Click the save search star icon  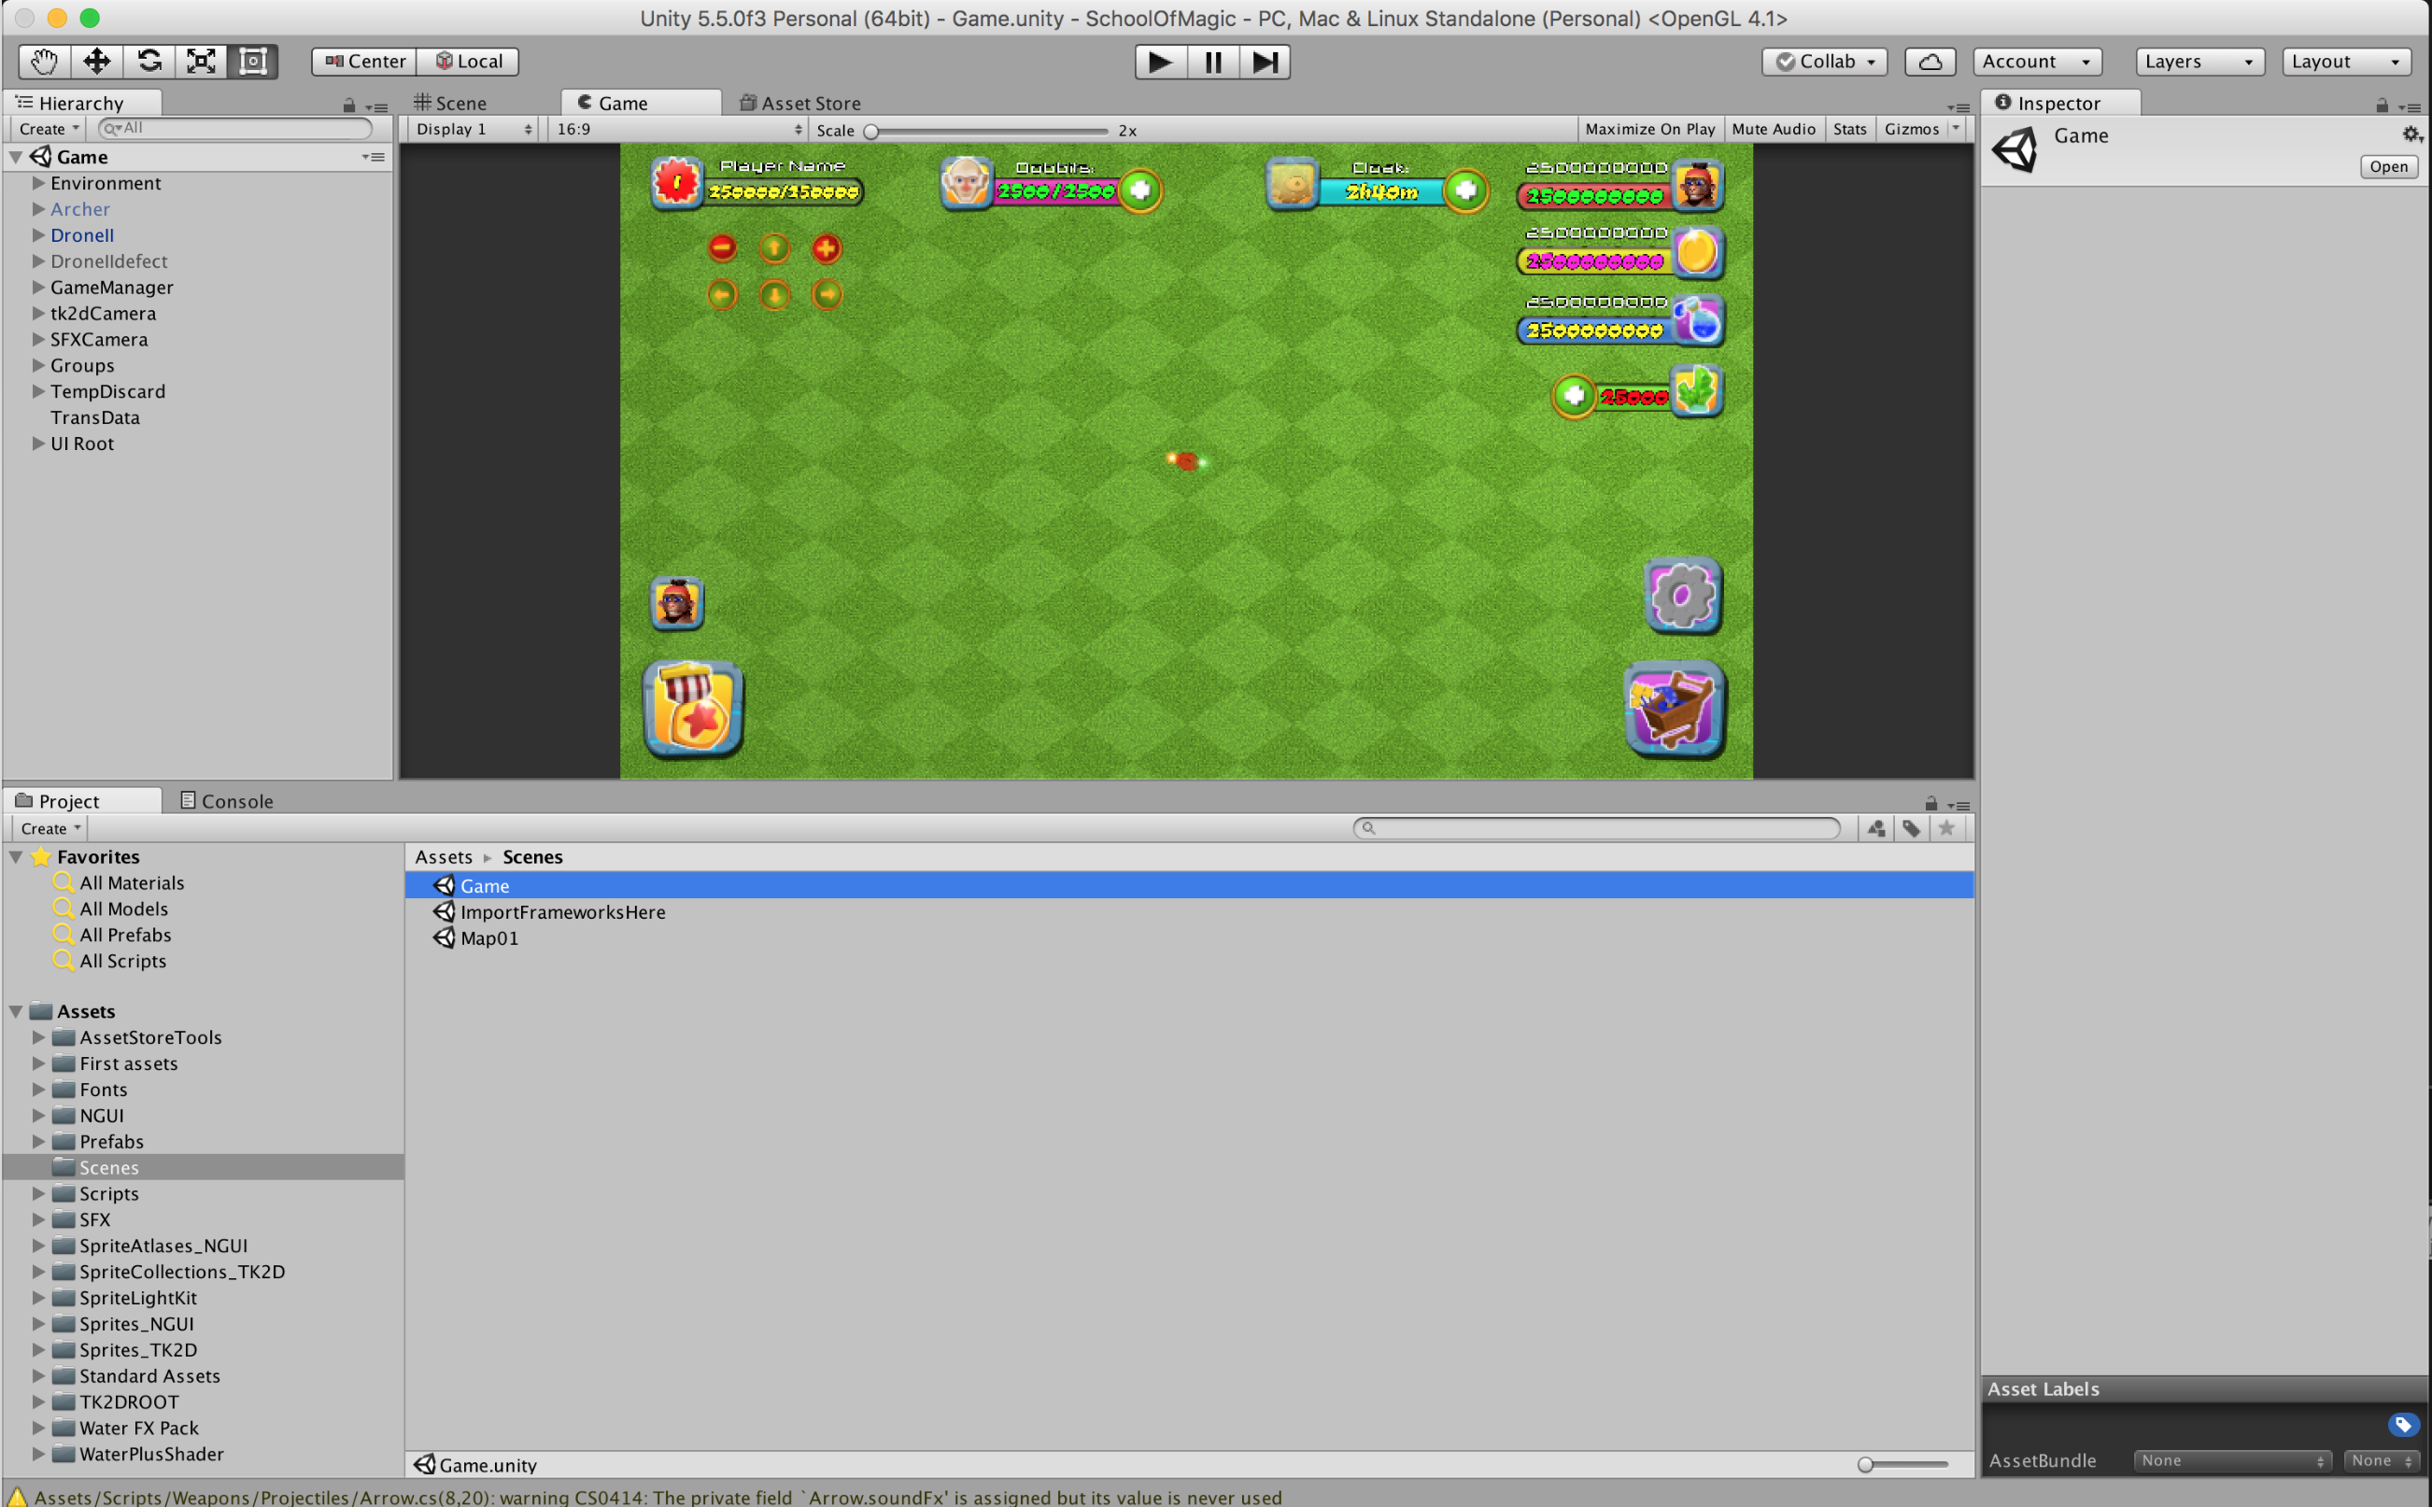click(x=1945, y=828)
